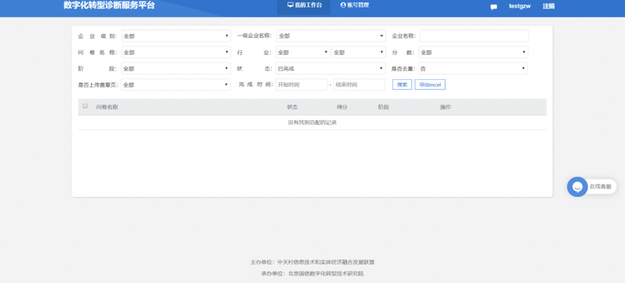Click the 阶段 column header in the table
625x283 pixels.
click(384, 107)
